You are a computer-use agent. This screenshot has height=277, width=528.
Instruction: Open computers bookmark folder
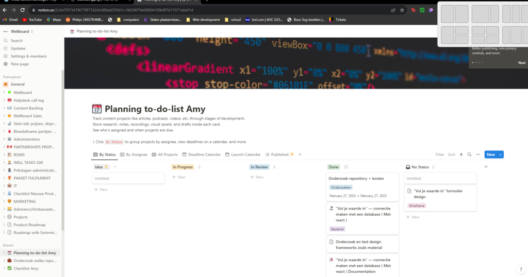tap(128, 20)
